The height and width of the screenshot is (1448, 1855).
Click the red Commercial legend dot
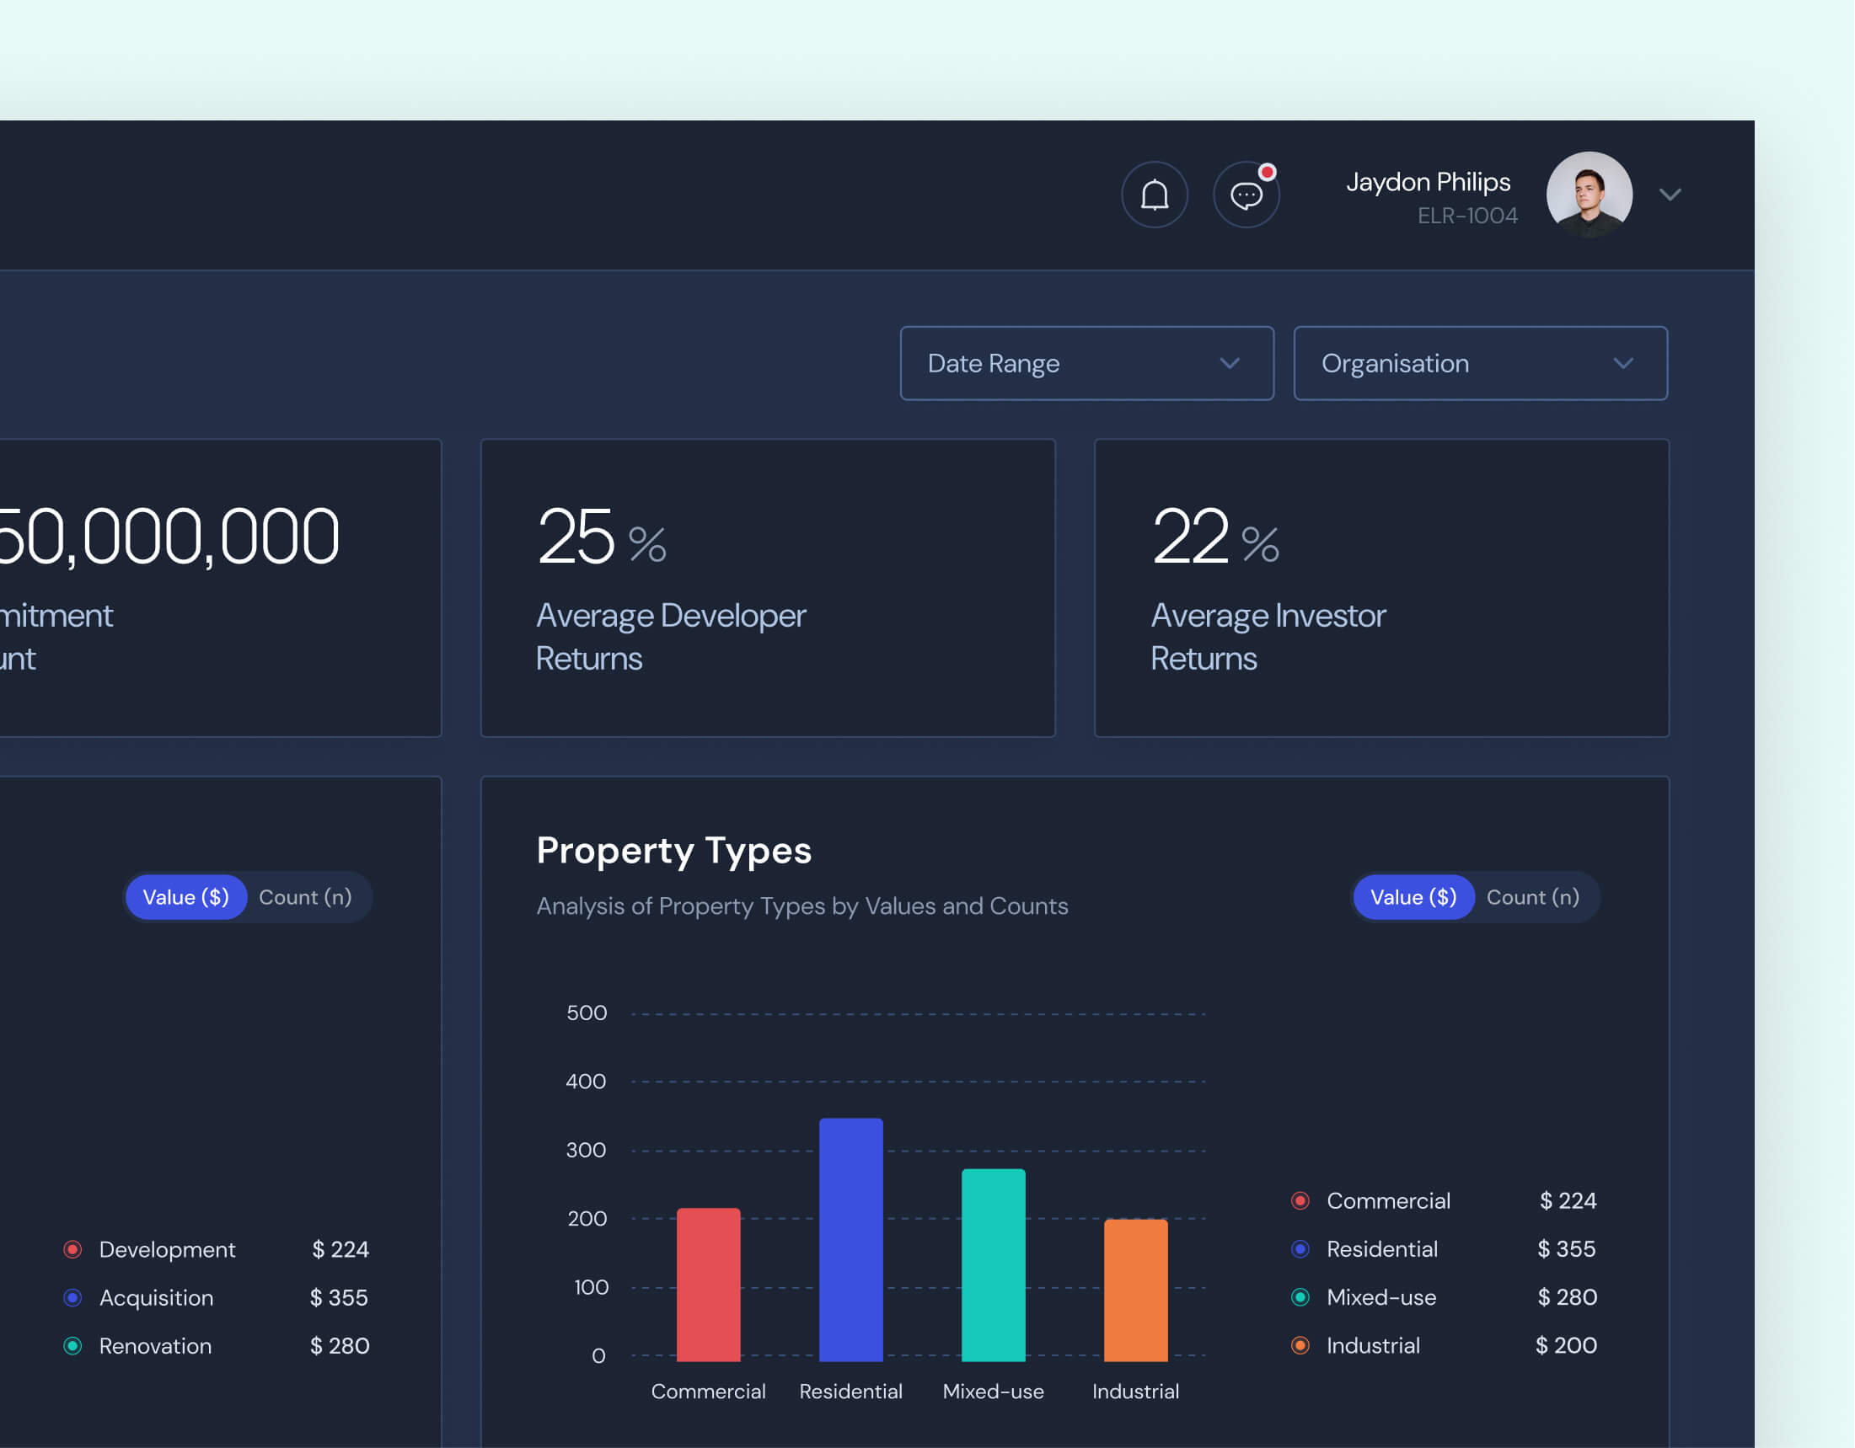click(1300, 1201)
